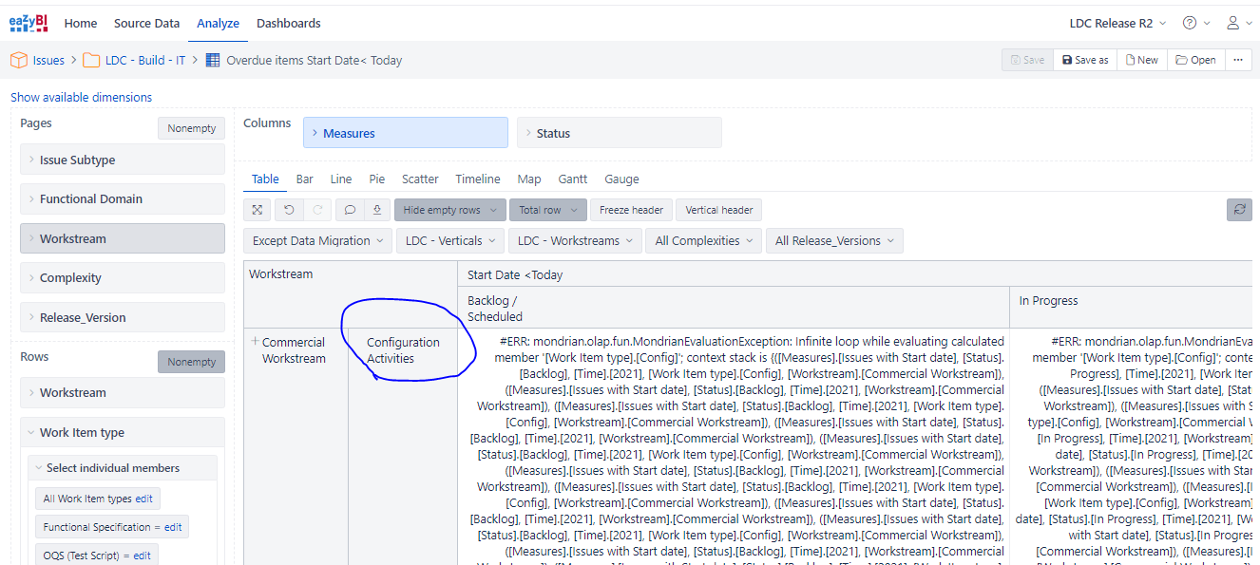Open an existing report

pos(1195,60)
